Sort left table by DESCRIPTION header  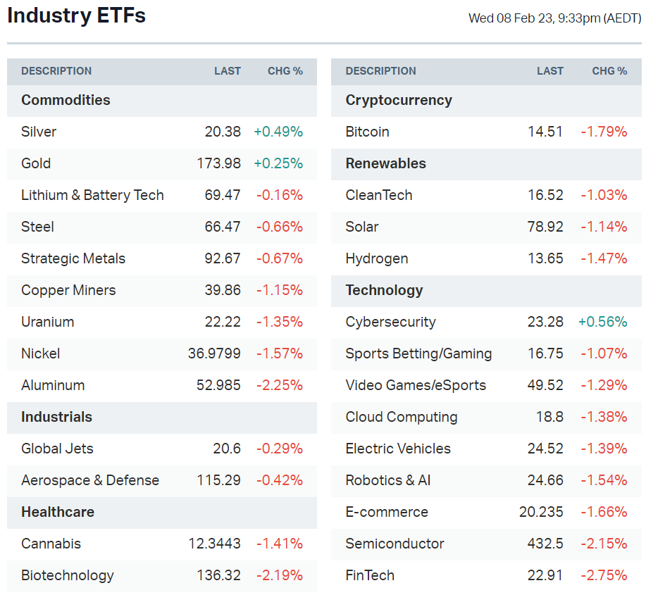tap(56, 71)
